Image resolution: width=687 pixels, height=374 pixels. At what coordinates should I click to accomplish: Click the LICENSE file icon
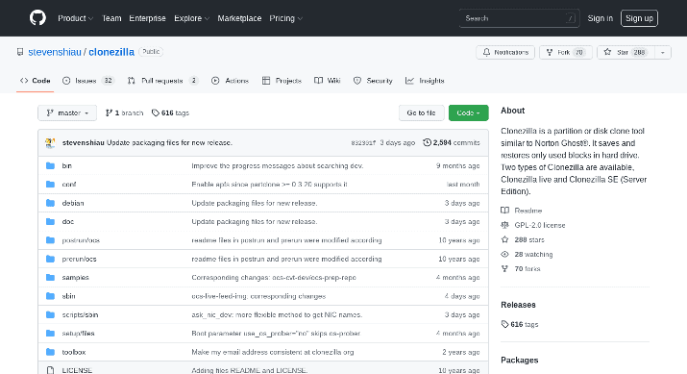(x=50, y=370)
